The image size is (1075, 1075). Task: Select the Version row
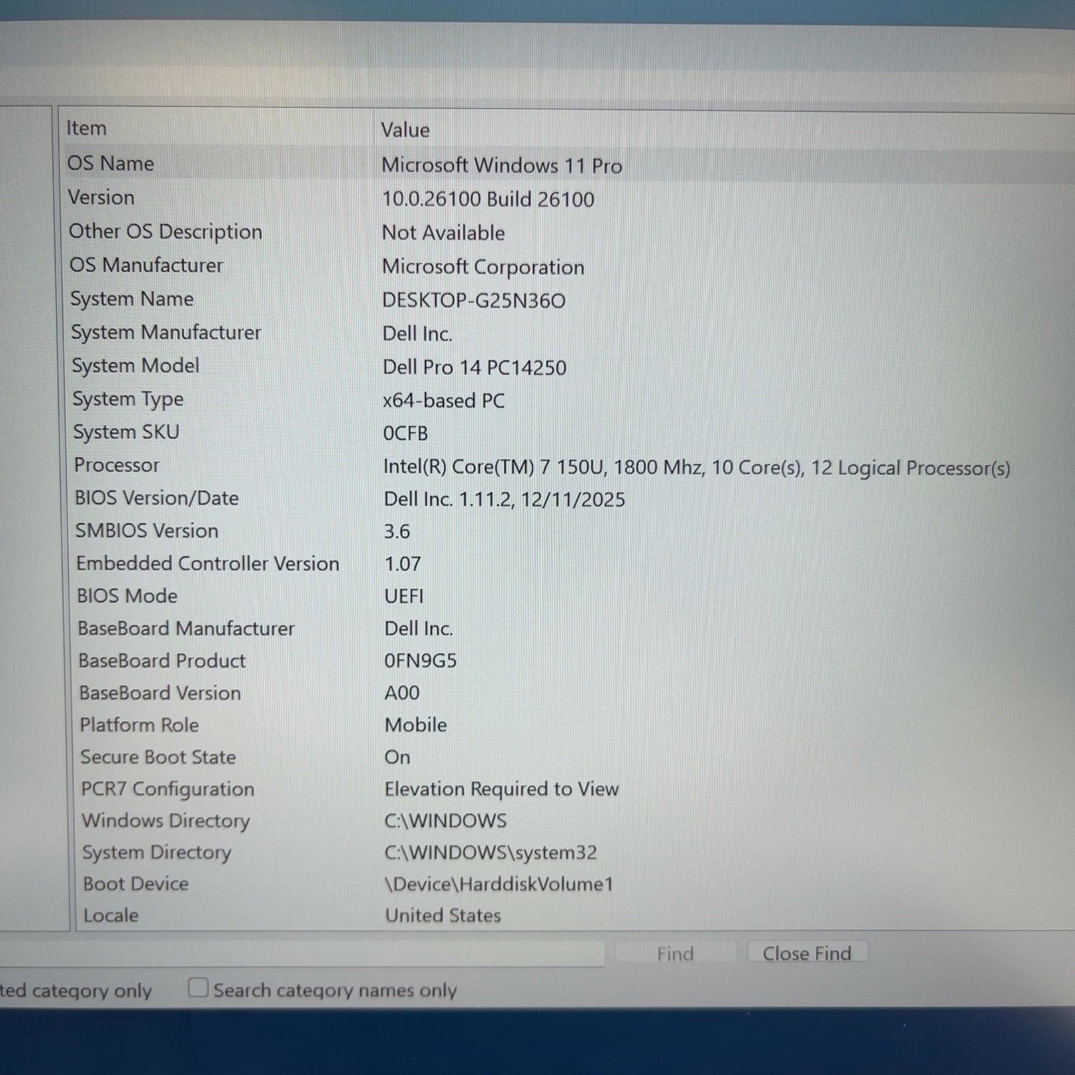click(101, 197)
